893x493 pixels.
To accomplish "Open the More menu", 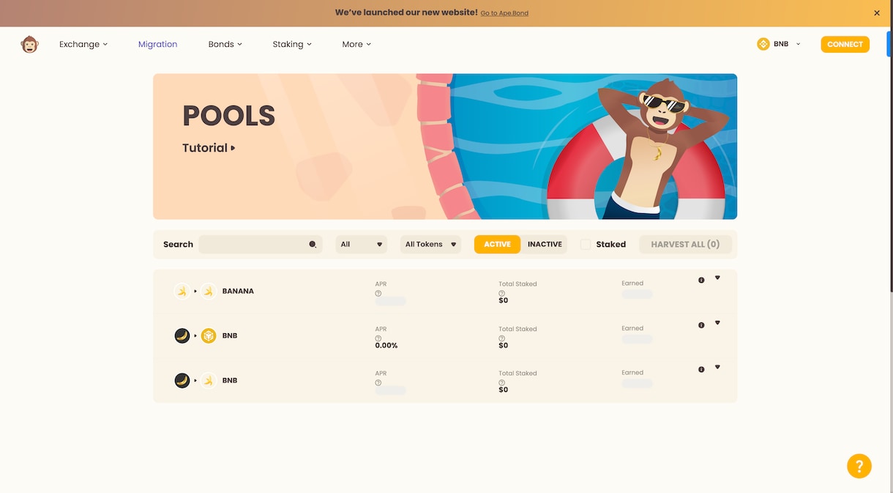I will (356, 45).
